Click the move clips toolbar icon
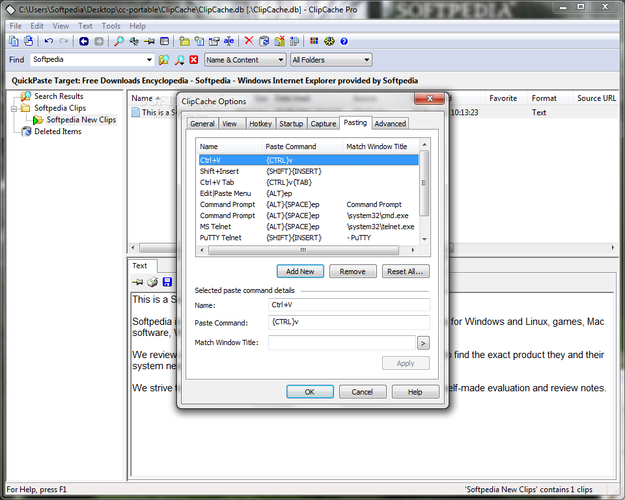 coord(294,41)
